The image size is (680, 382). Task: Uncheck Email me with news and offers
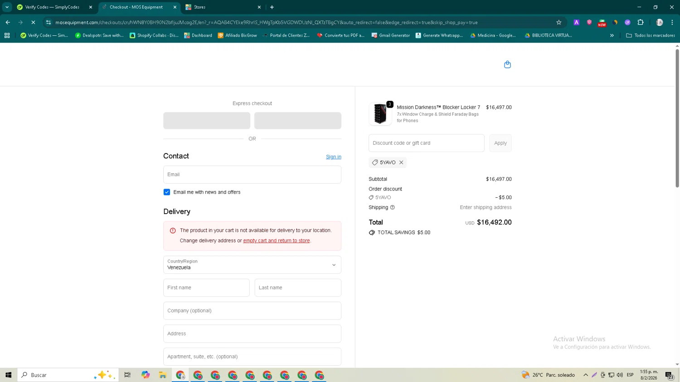pos(167,192)
